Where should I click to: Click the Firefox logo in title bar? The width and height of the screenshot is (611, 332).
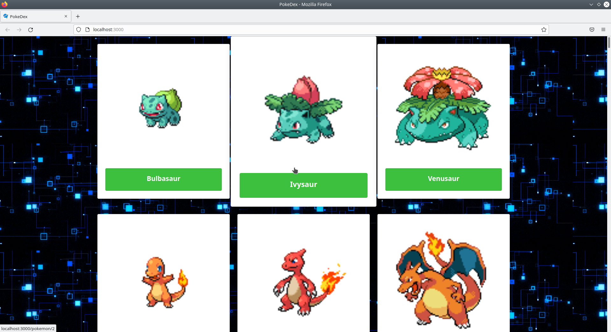click(x=4, y=4)
